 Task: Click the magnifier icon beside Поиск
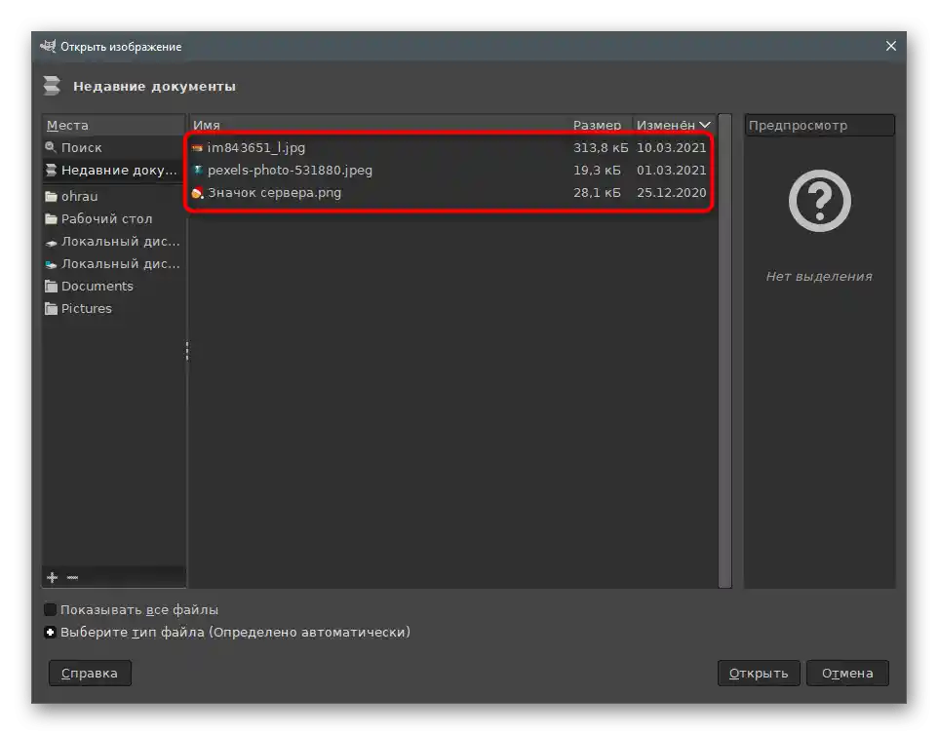[x=51, y=147]
